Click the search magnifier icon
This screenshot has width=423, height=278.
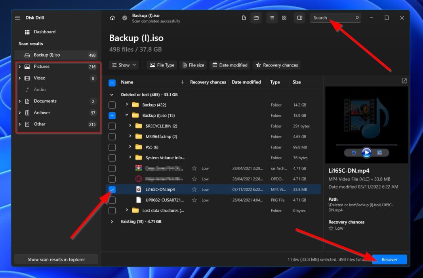pos(357,17)
